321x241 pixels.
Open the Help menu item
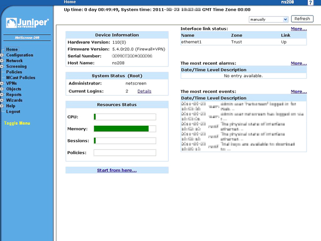(x=11, y=106)
